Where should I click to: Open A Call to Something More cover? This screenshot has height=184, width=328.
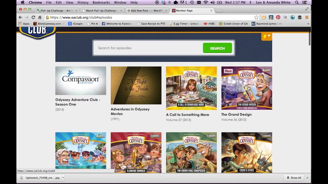click(191, 88)
